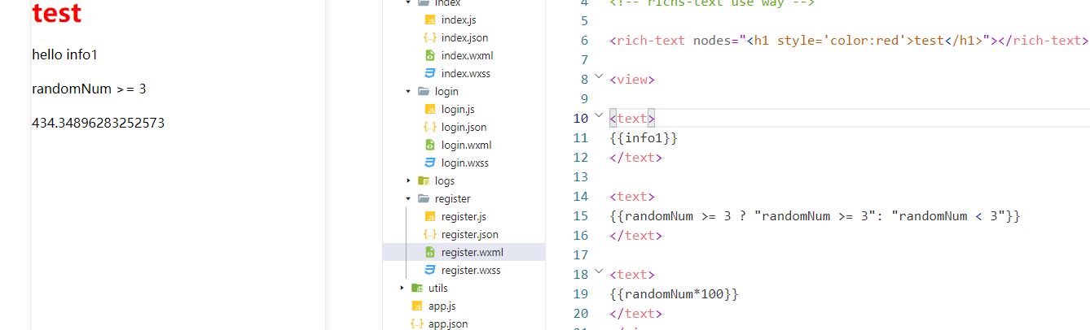This screenshot has width=1090, height=330.
Task: Click the login.wxml green file icon
Action: (429, 145)
